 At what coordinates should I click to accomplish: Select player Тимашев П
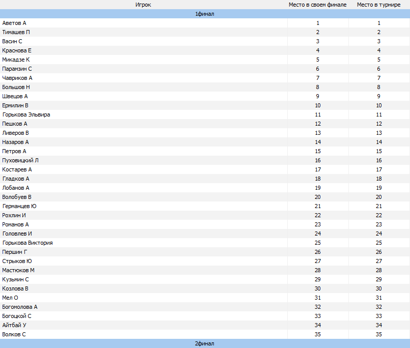16,32
